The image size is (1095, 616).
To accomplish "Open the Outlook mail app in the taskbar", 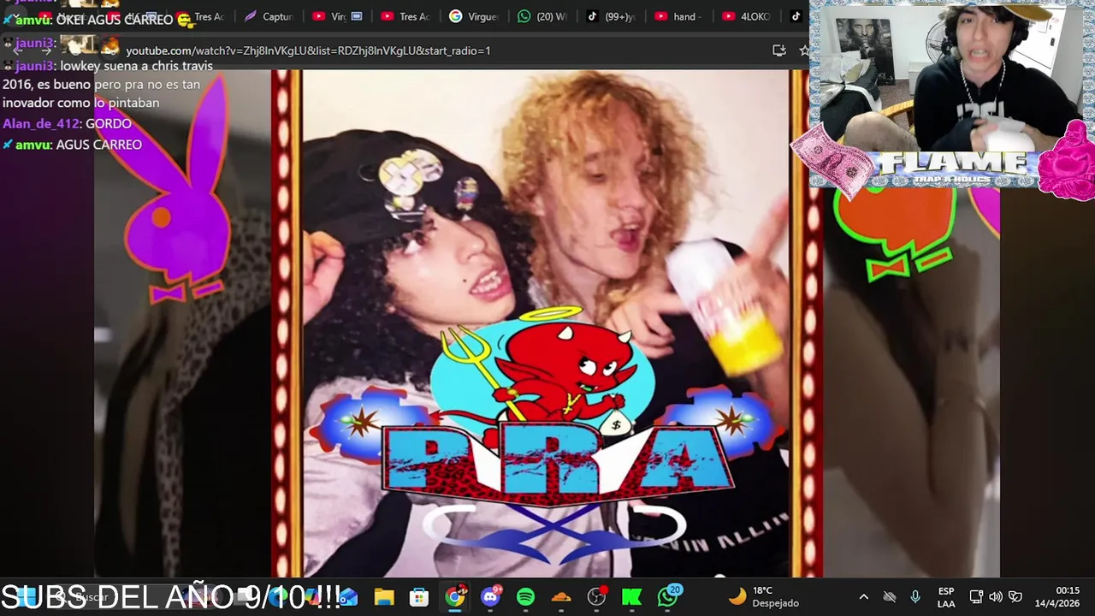I will pos(349,596).
